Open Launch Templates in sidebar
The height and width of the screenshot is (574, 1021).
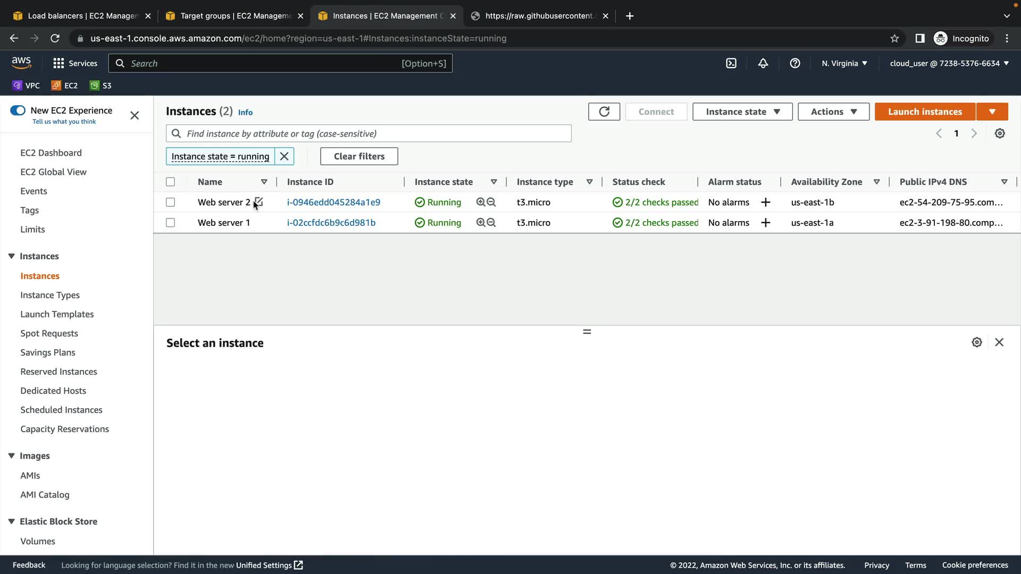pos(57,314)
